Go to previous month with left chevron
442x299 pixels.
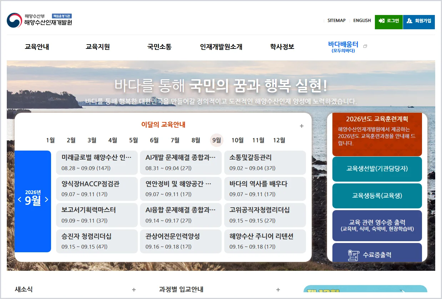click(20, 199)
